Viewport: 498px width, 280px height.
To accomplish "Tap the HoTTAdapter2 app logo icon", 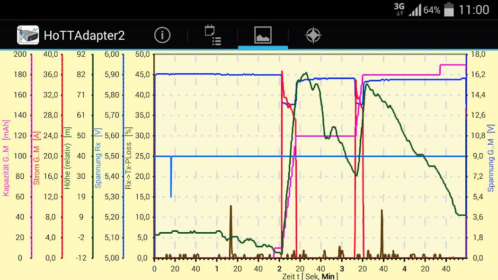I will click(x=28, y=35).
